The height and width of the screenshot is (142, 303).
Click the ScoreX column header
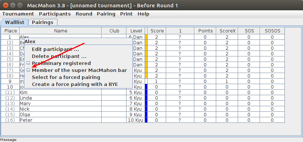227,31
